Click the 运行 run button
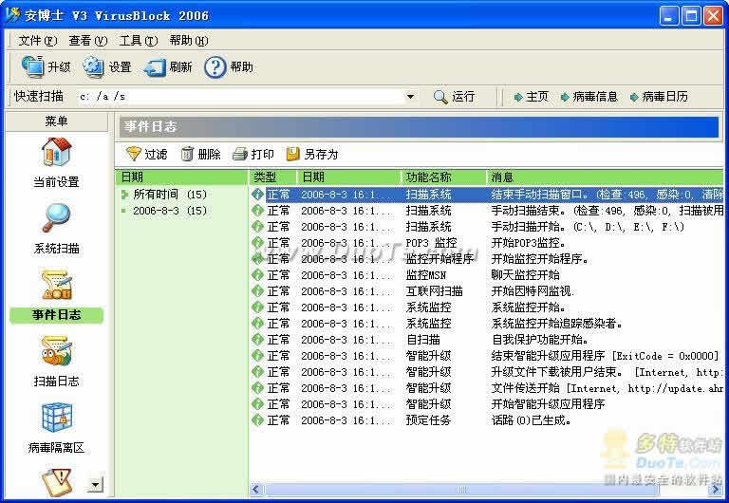The image size is (729, 503). [455, 97]
